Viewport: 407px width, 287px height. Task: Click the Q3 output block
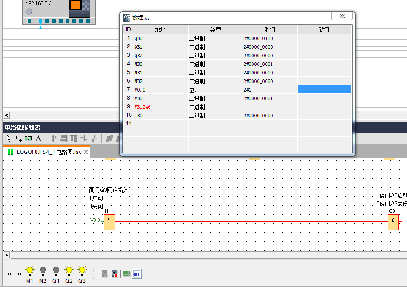[x=393, y=222]
